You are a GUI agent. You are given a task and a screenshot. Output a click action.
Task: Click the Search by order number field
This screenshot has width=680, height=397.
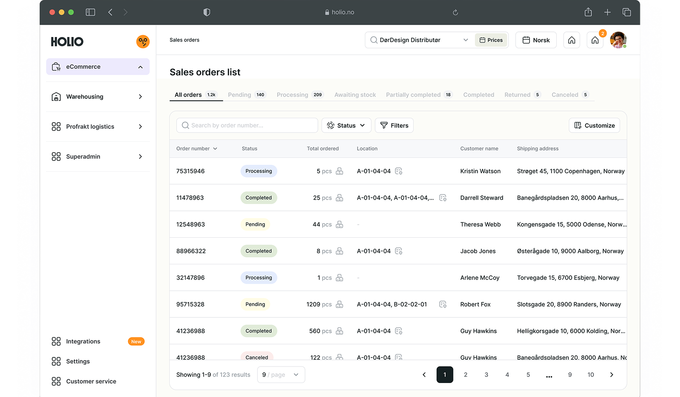247,125
